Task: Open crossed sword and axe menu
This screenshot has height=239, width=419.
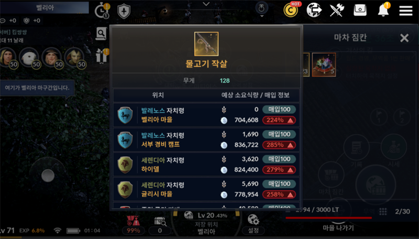Action: pyautogui.click(x=337, y=10)
